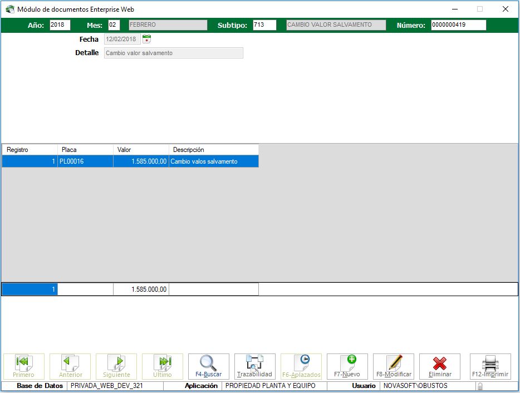This screenshot has height=393, width=520.
Task: Click the Fecha date field
Action: coord(122,39)
